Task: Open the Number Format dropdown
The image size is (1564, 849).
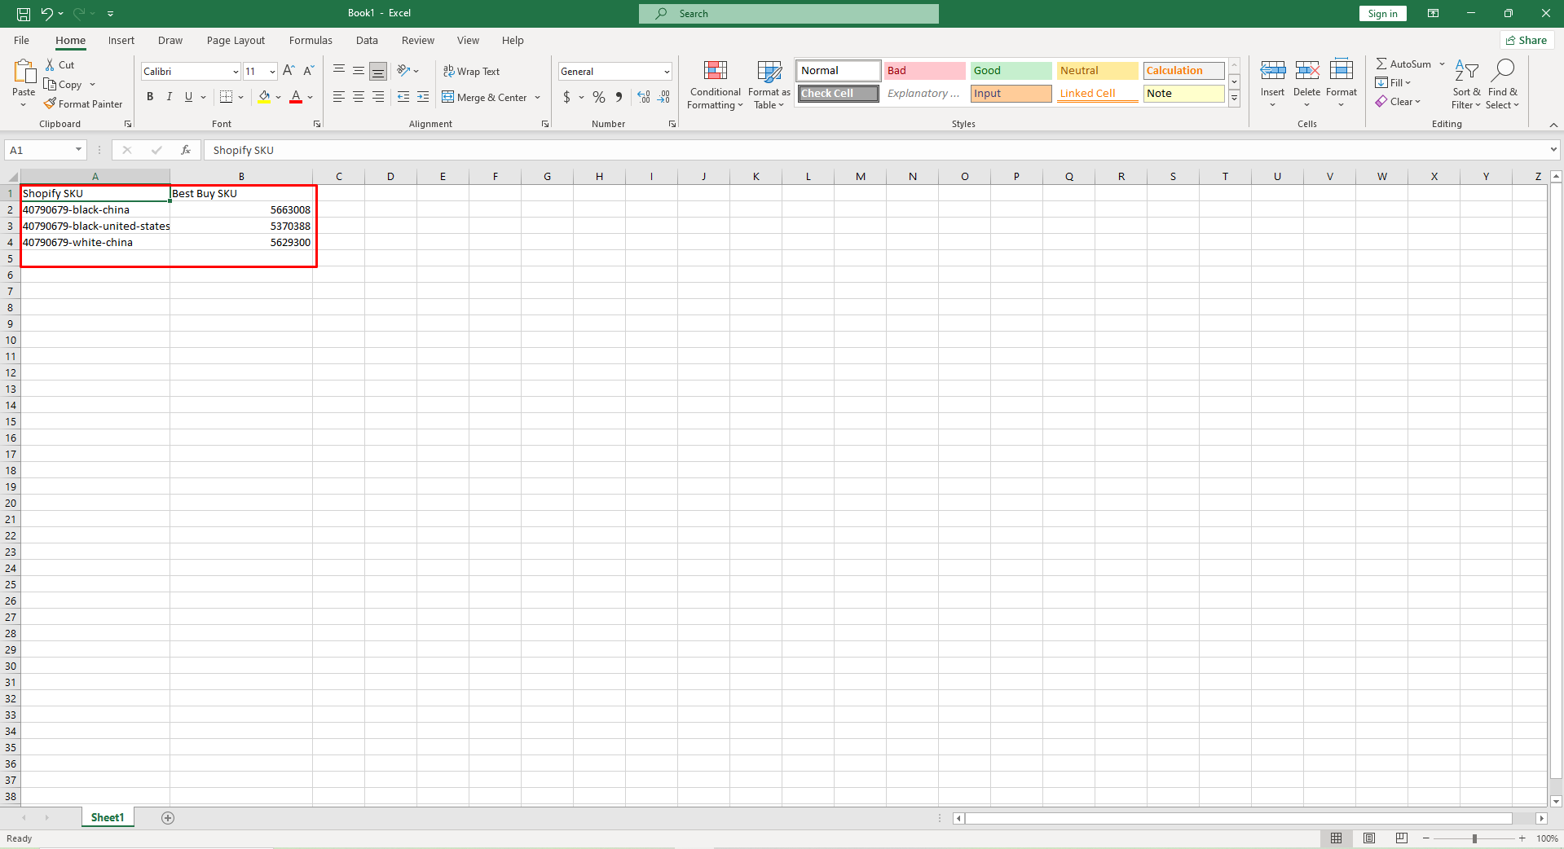Action: pos(667,71)
